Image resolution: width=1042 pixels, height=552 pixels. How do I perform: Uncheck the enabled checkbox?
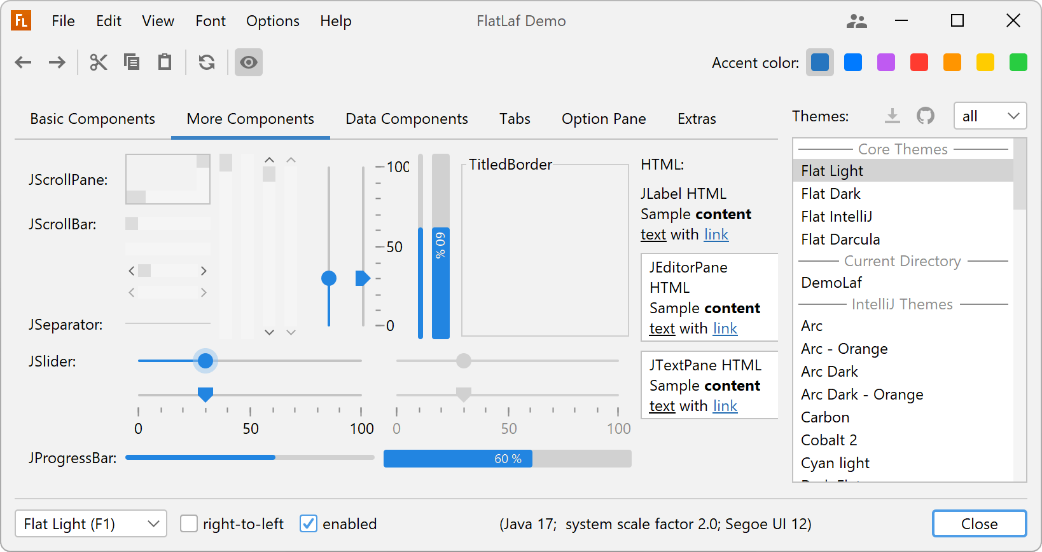coord(309,523)
